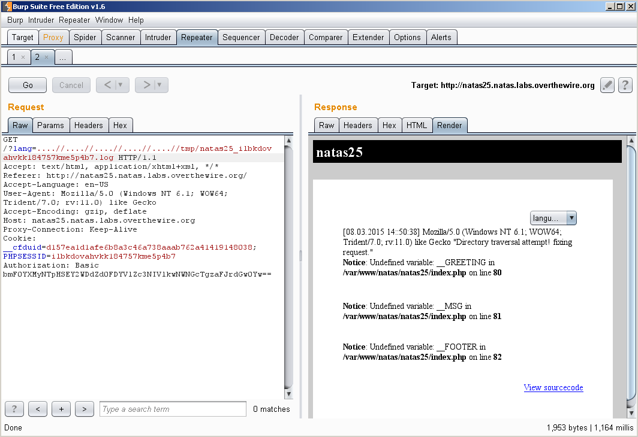Select the Repeater tool tab
The height and width of the screenshot is (437, 638).
coord(197,37)
